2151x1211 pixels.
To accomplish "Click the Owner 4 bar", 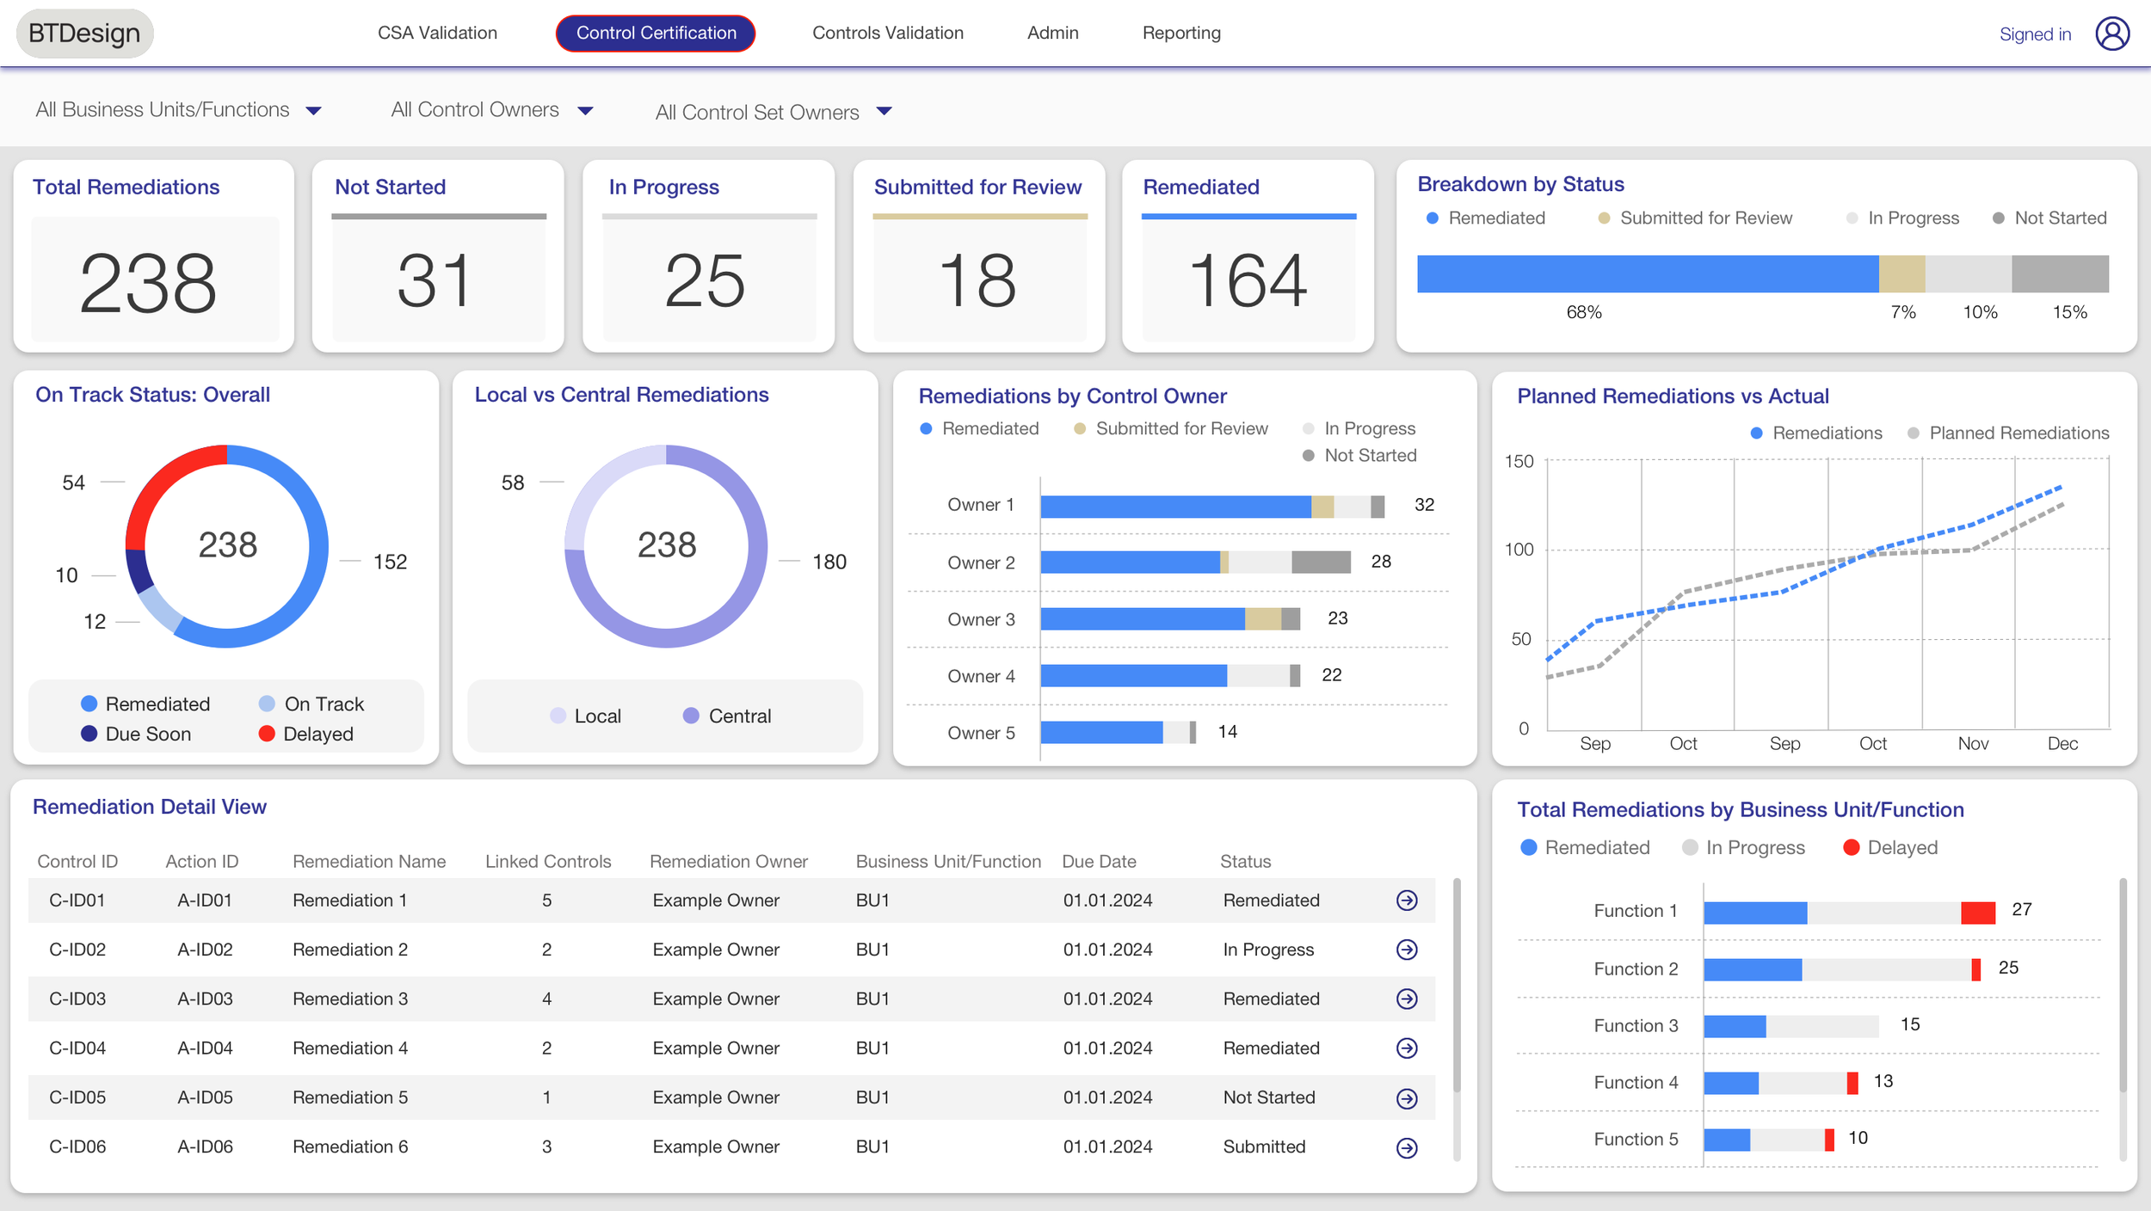I will [x=1170, y=675].
